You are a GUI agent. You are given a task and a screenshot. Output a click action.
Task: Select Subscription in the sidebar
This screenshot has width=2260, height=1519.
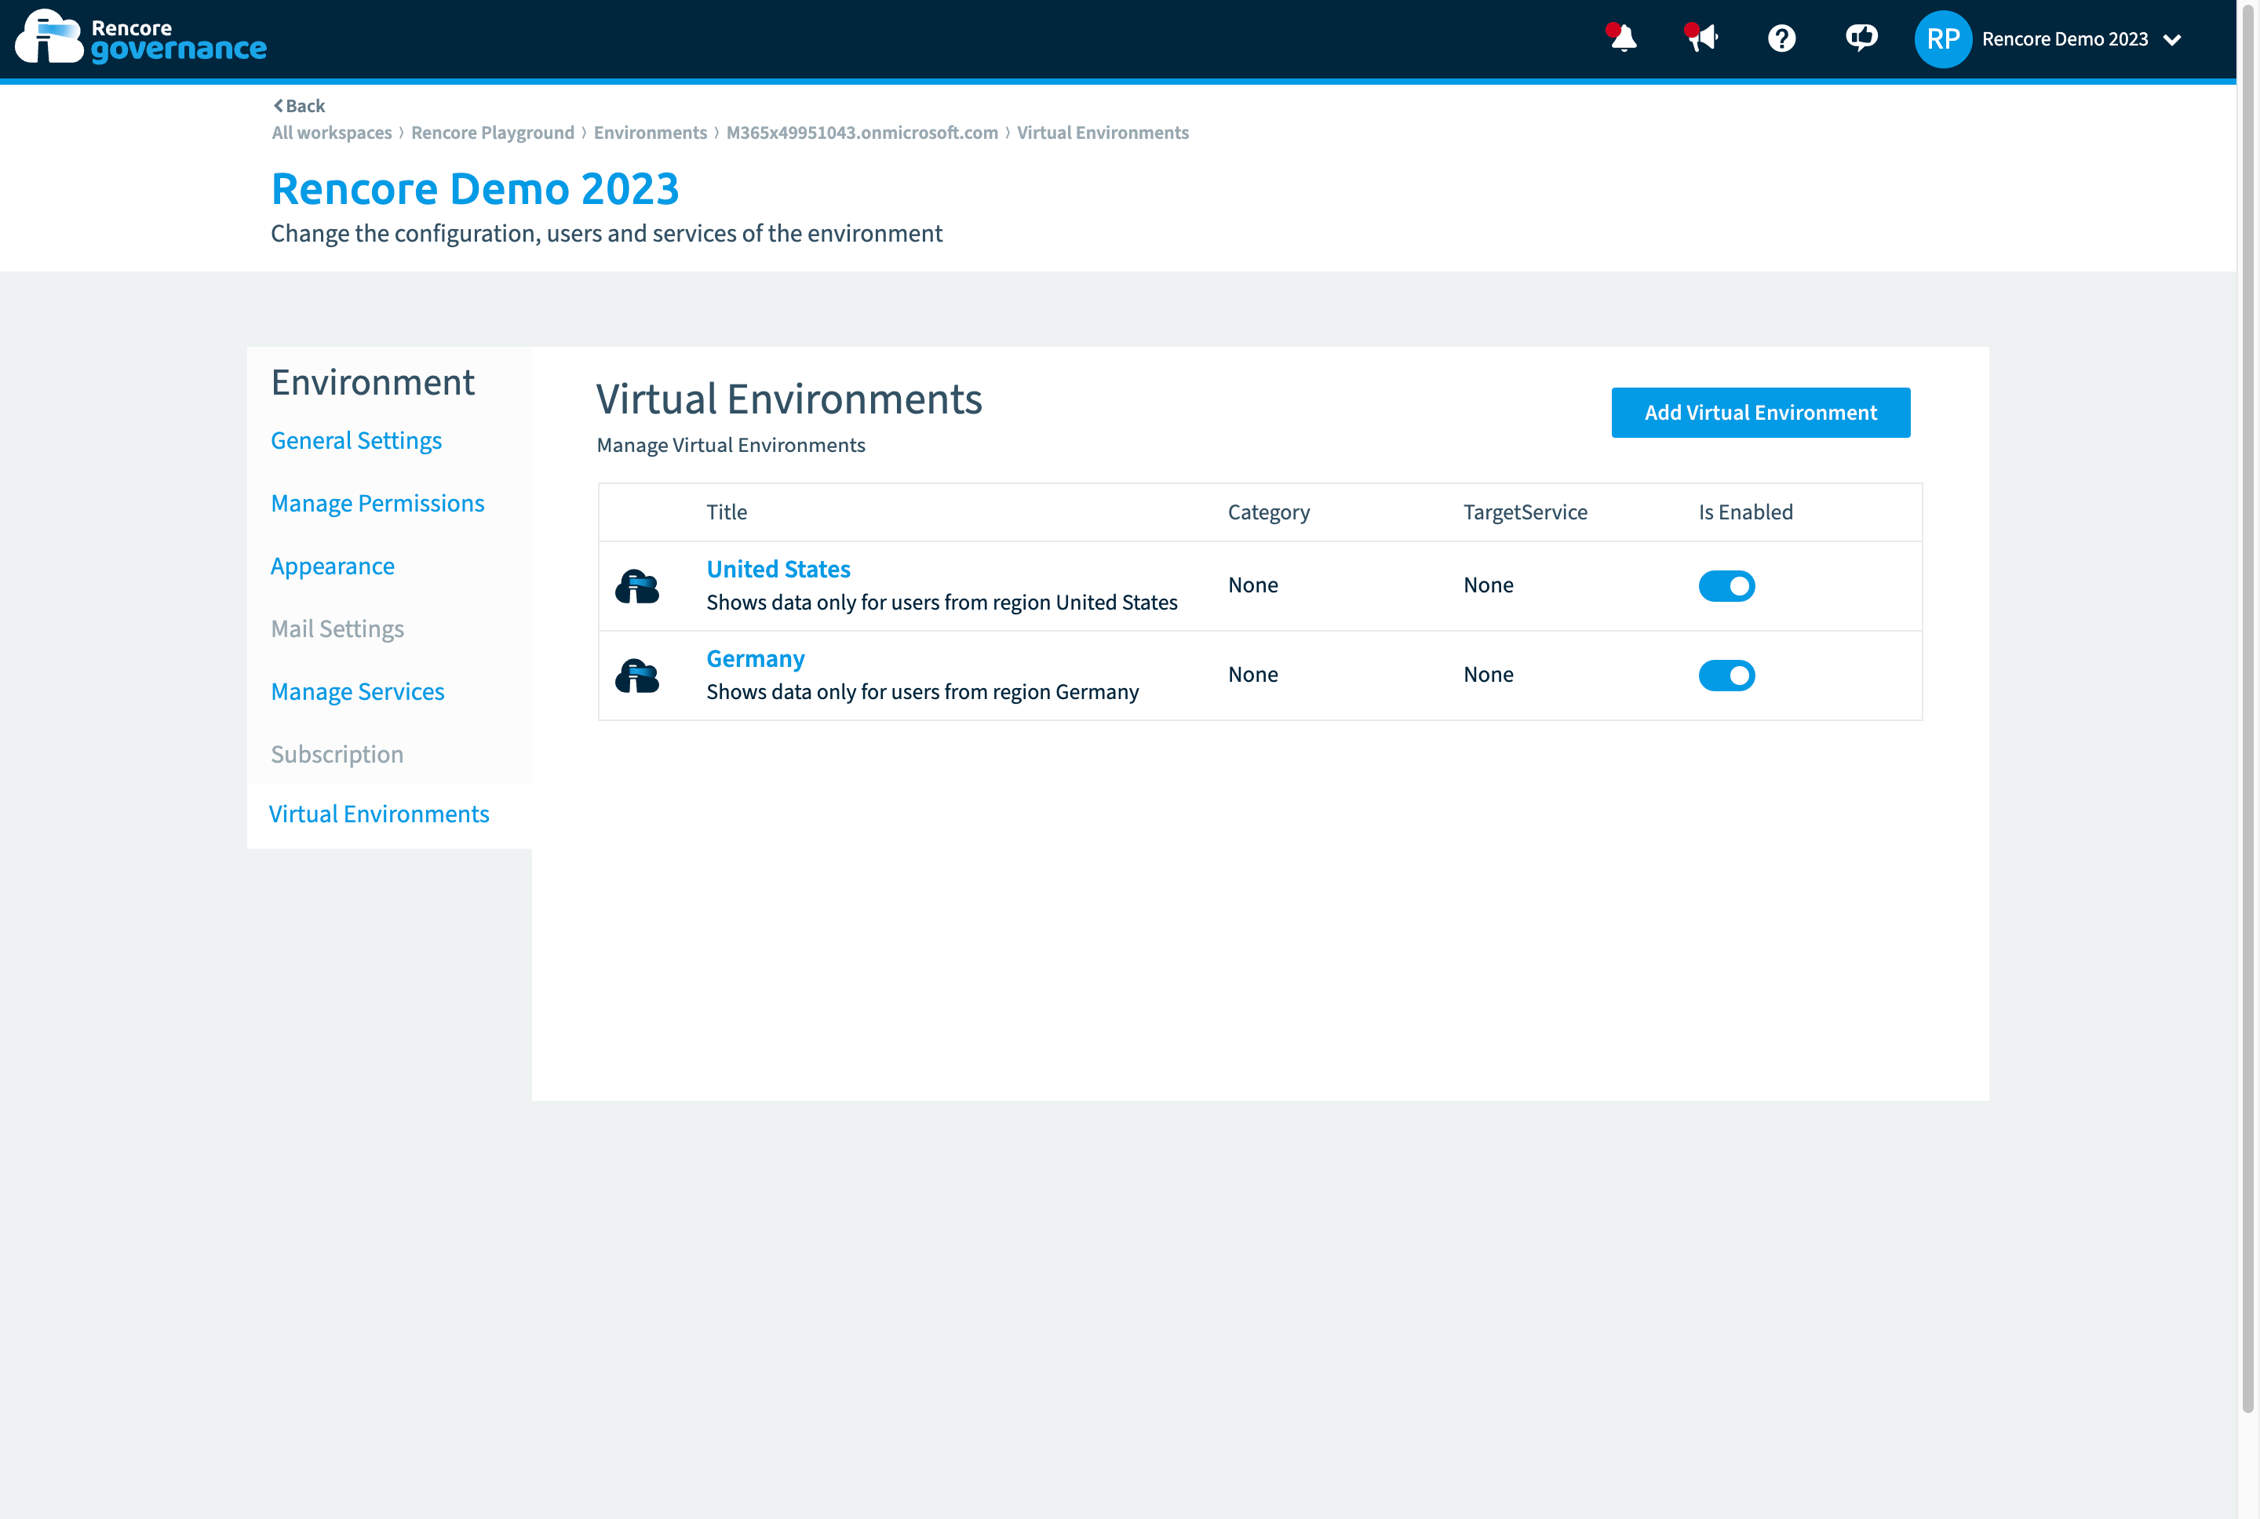[337, 755]
